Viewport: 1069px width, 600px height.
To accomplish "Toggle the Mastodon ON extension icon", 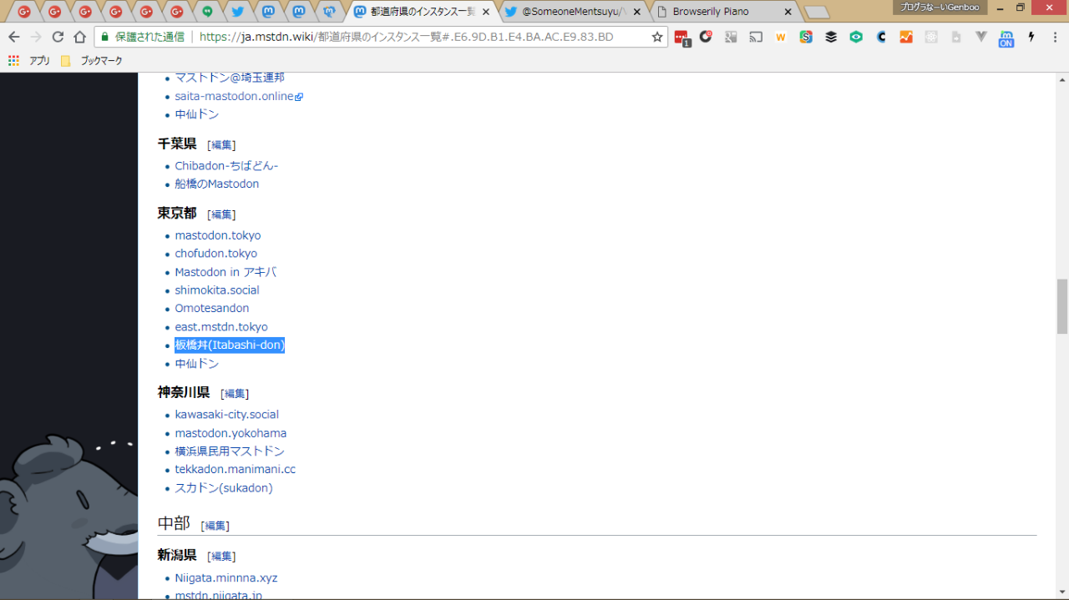I will tap(1006, 38).
